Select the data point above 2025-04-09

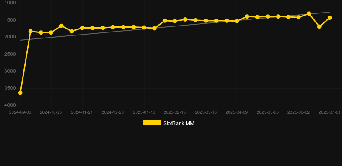[x=237, y=21]
